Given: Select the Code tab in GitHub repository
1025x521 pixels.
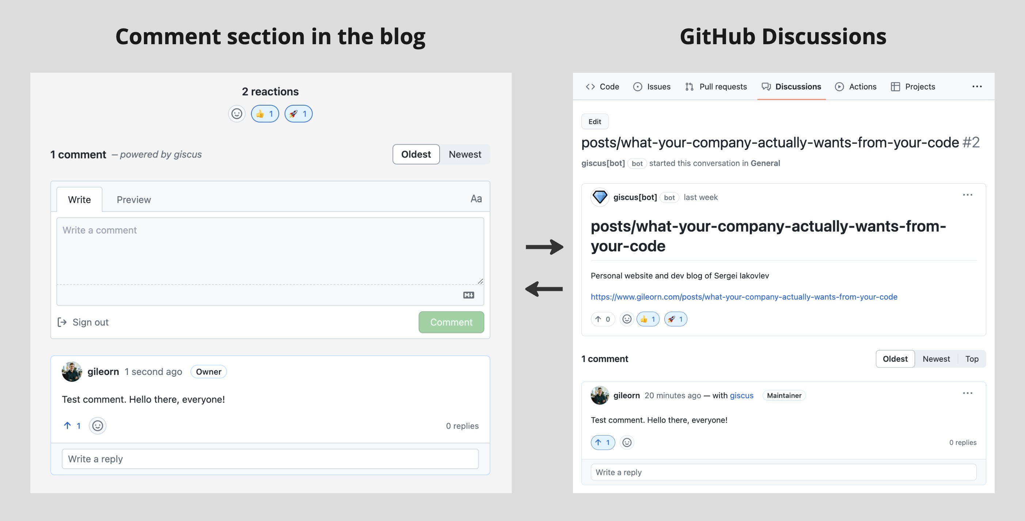Looking at the screenshot, I should coord(603,86).
